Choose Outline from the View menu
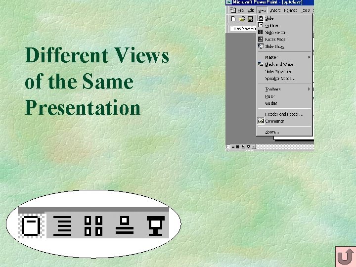Viewport: 356px width, 267px height. 285,25
